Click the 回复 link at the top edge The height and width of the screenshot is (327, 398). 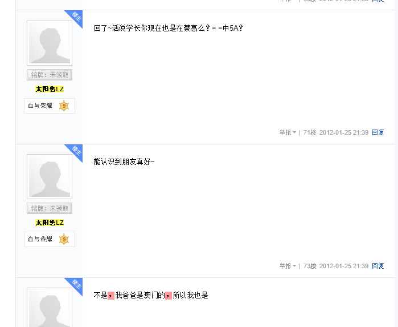[x=378, y=1]
